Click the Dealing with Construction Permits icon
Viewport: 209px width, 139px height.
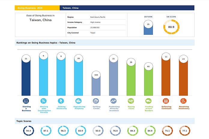pos(44,101)
